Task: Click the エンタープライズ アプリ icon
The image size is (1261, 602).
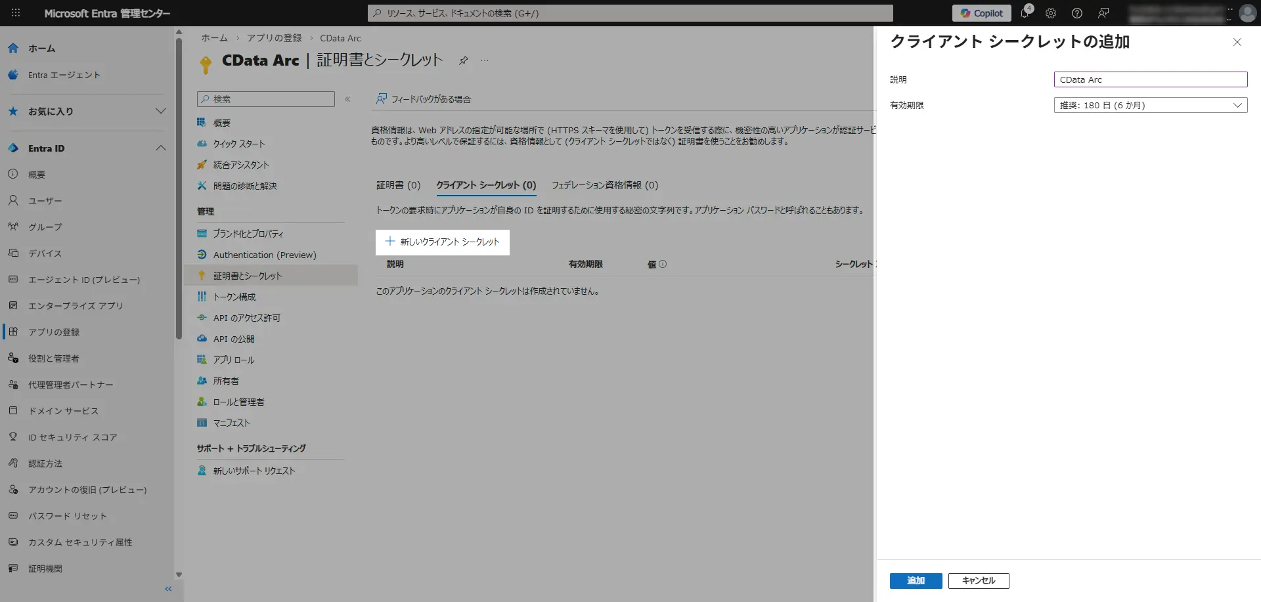Action: (13, 306)
